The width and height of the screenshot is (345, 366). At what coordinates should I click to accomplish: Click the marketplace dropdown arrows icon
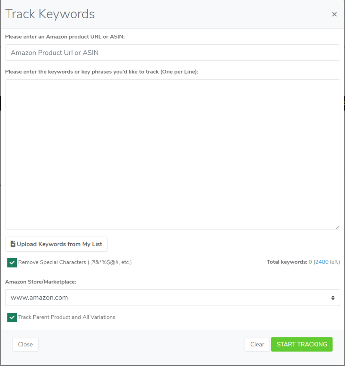coord(333,298)
